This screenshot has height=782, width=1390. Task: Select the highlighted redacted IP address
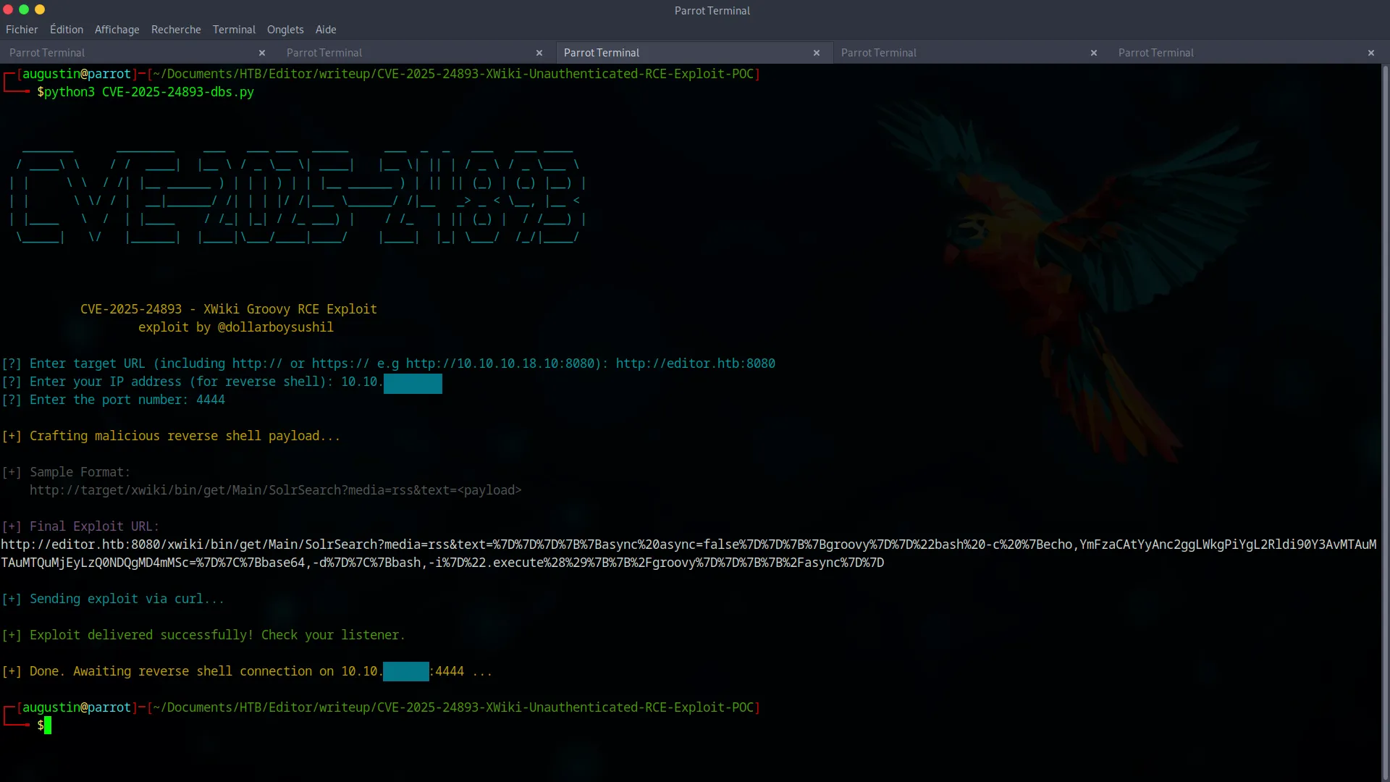pos(413,383)
